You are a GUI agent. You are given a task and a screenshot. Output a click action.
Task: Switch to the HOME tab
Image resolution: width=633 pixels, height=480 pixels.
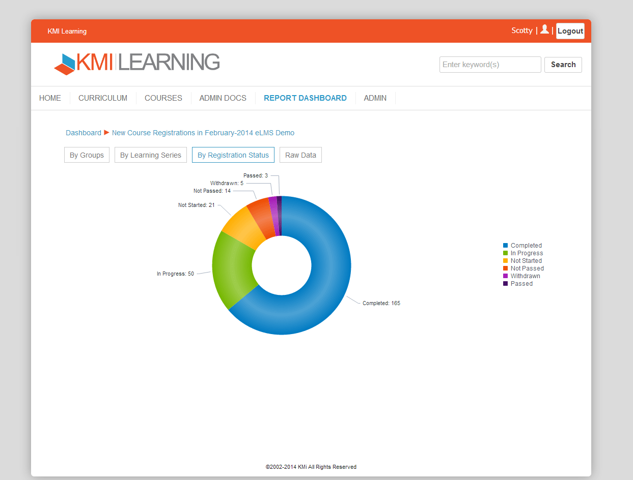pos(50,98)
